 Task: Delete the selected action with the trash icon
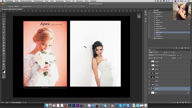point(188,48)
